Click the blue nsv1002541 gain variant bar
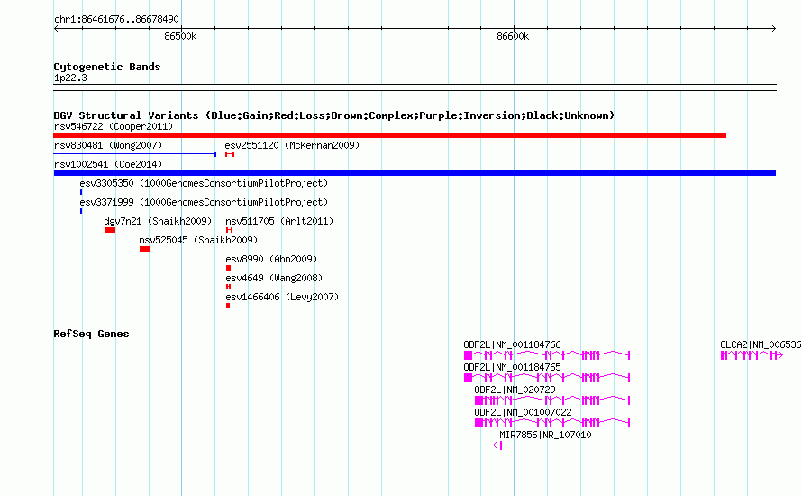The width and height of the screenshot is (802, 496). click(415, 173)
